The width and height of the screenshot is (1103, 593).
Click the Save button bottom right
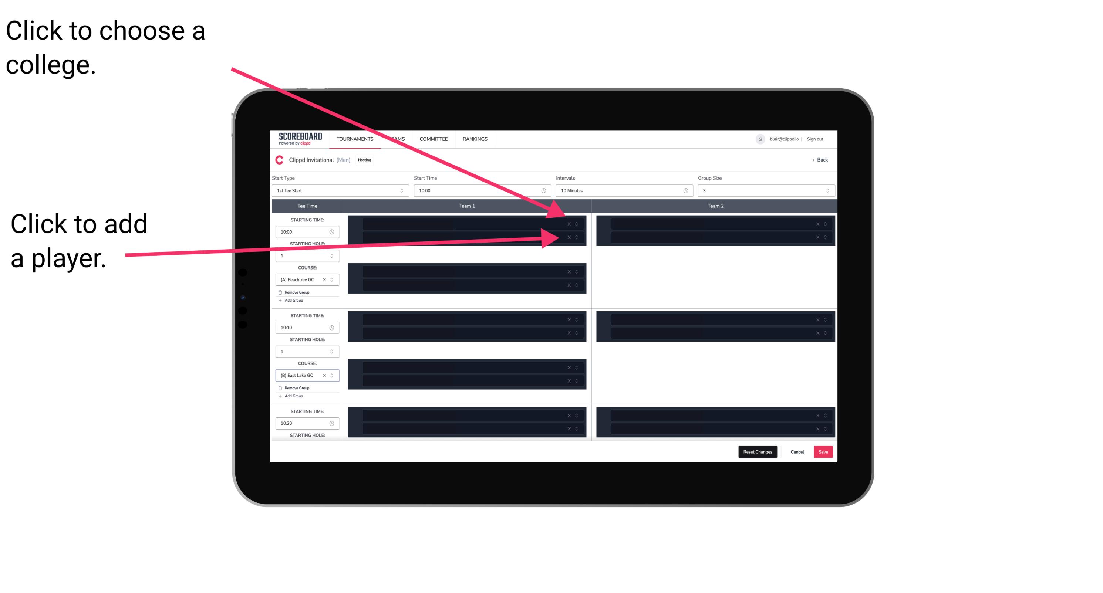[824, 451]
